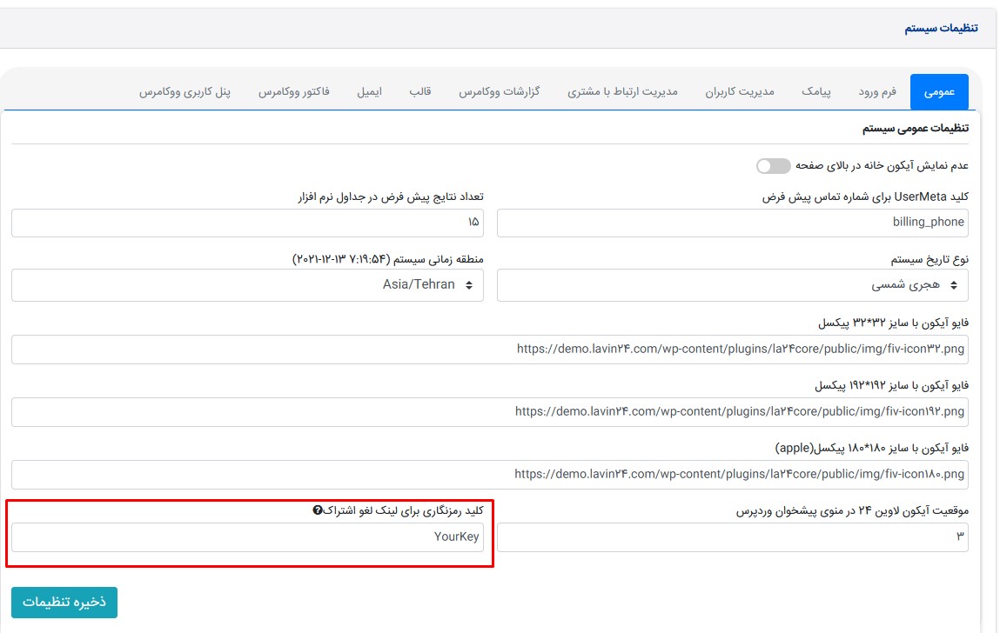Toggle hide home icon at page top

(x=773, y=165)
